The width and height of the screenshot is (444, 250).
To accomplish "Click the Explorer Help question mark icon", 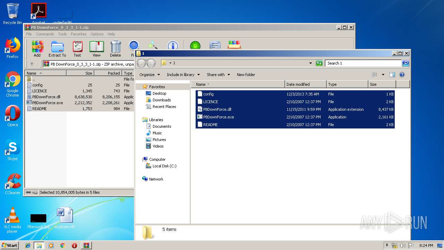I will click(402, 75).
